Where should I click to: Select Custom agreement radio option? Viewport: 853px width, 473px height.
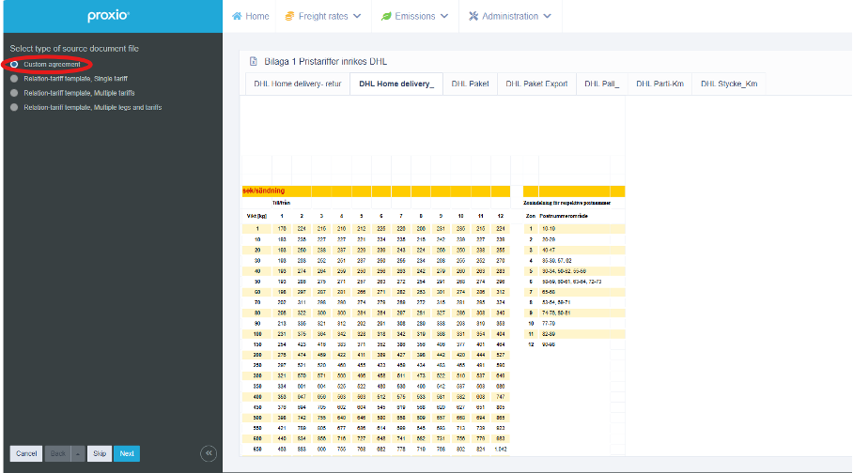point(14,64)
